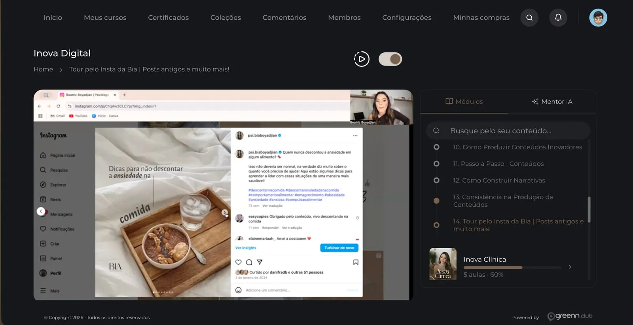Screen dimensions: 633x325
Task: Toggle the filled status circle of lesson 13
Action: 436,201
